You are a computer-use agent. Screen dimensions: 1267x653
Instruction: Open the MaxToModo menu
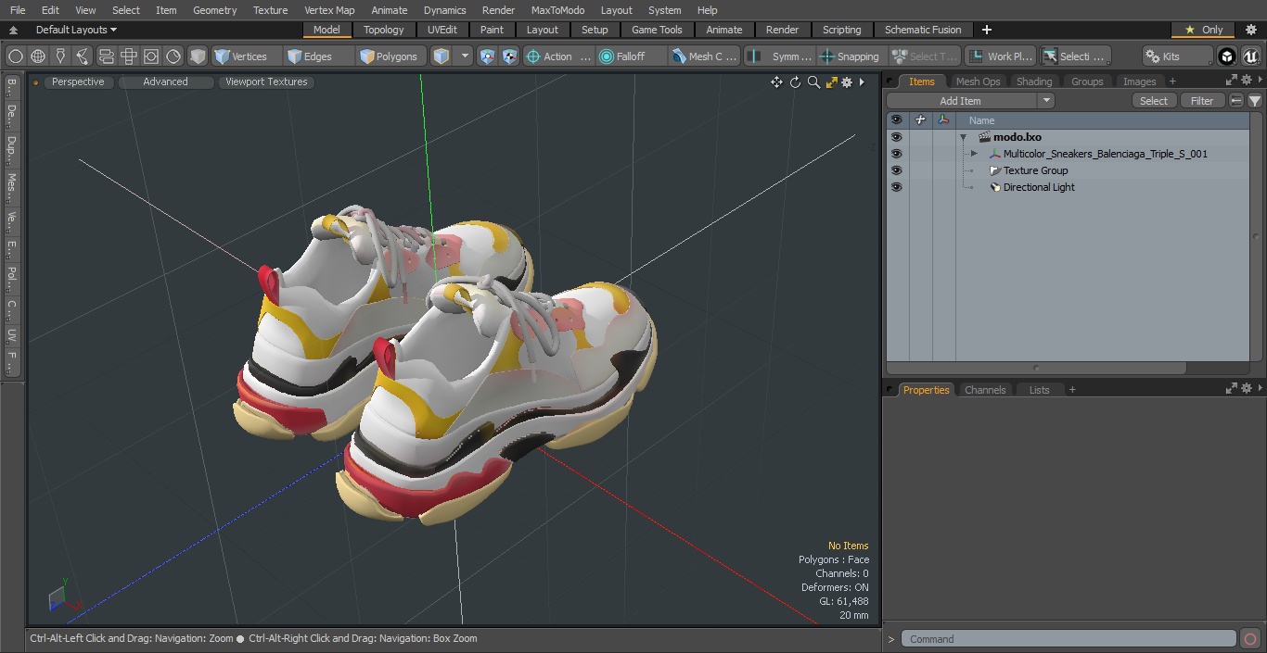tap(557, 10)
